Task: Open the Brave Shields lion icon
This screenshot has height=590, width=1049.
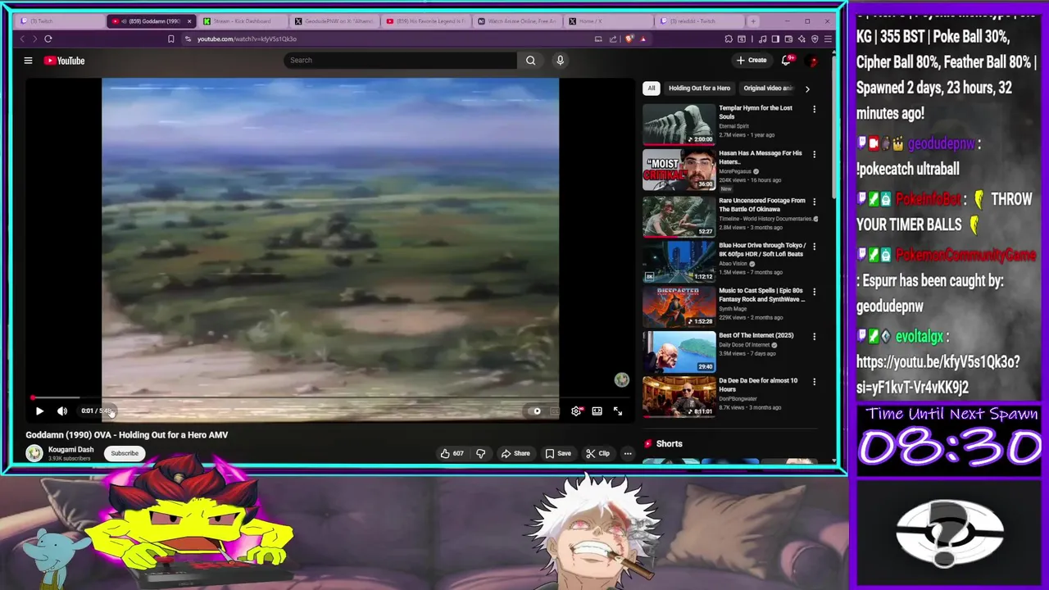Action: click(629, 39)
